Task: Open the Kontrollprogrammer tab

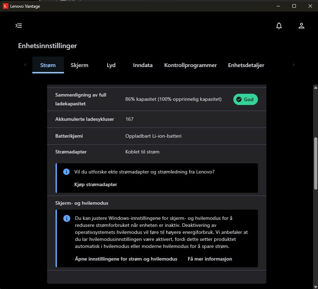Action: point(190,65)
